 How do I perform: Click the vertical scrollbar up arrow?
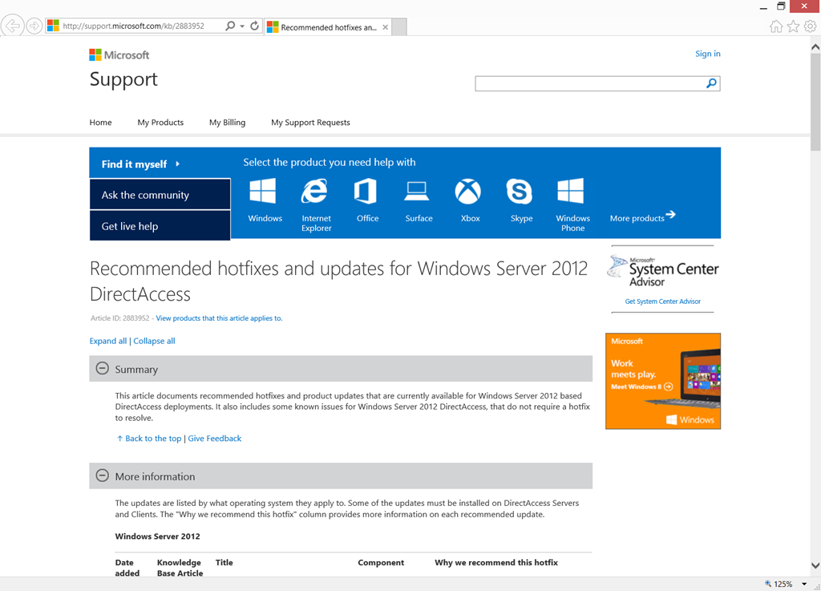(x=815, y=47)
